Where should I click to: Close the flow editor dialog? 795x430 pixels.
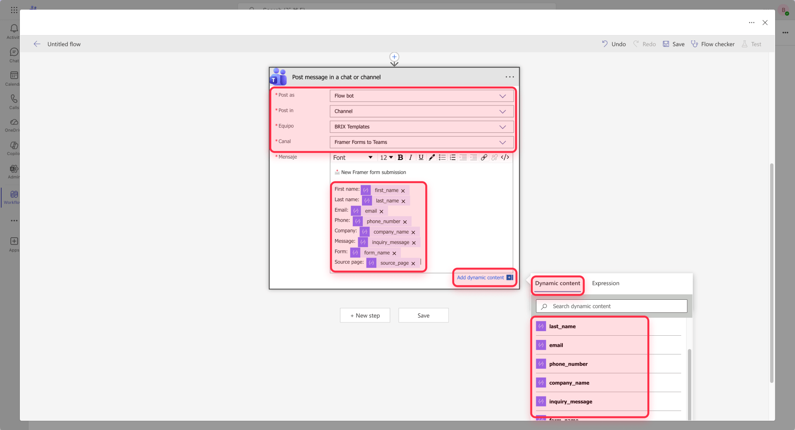[765, 23]
